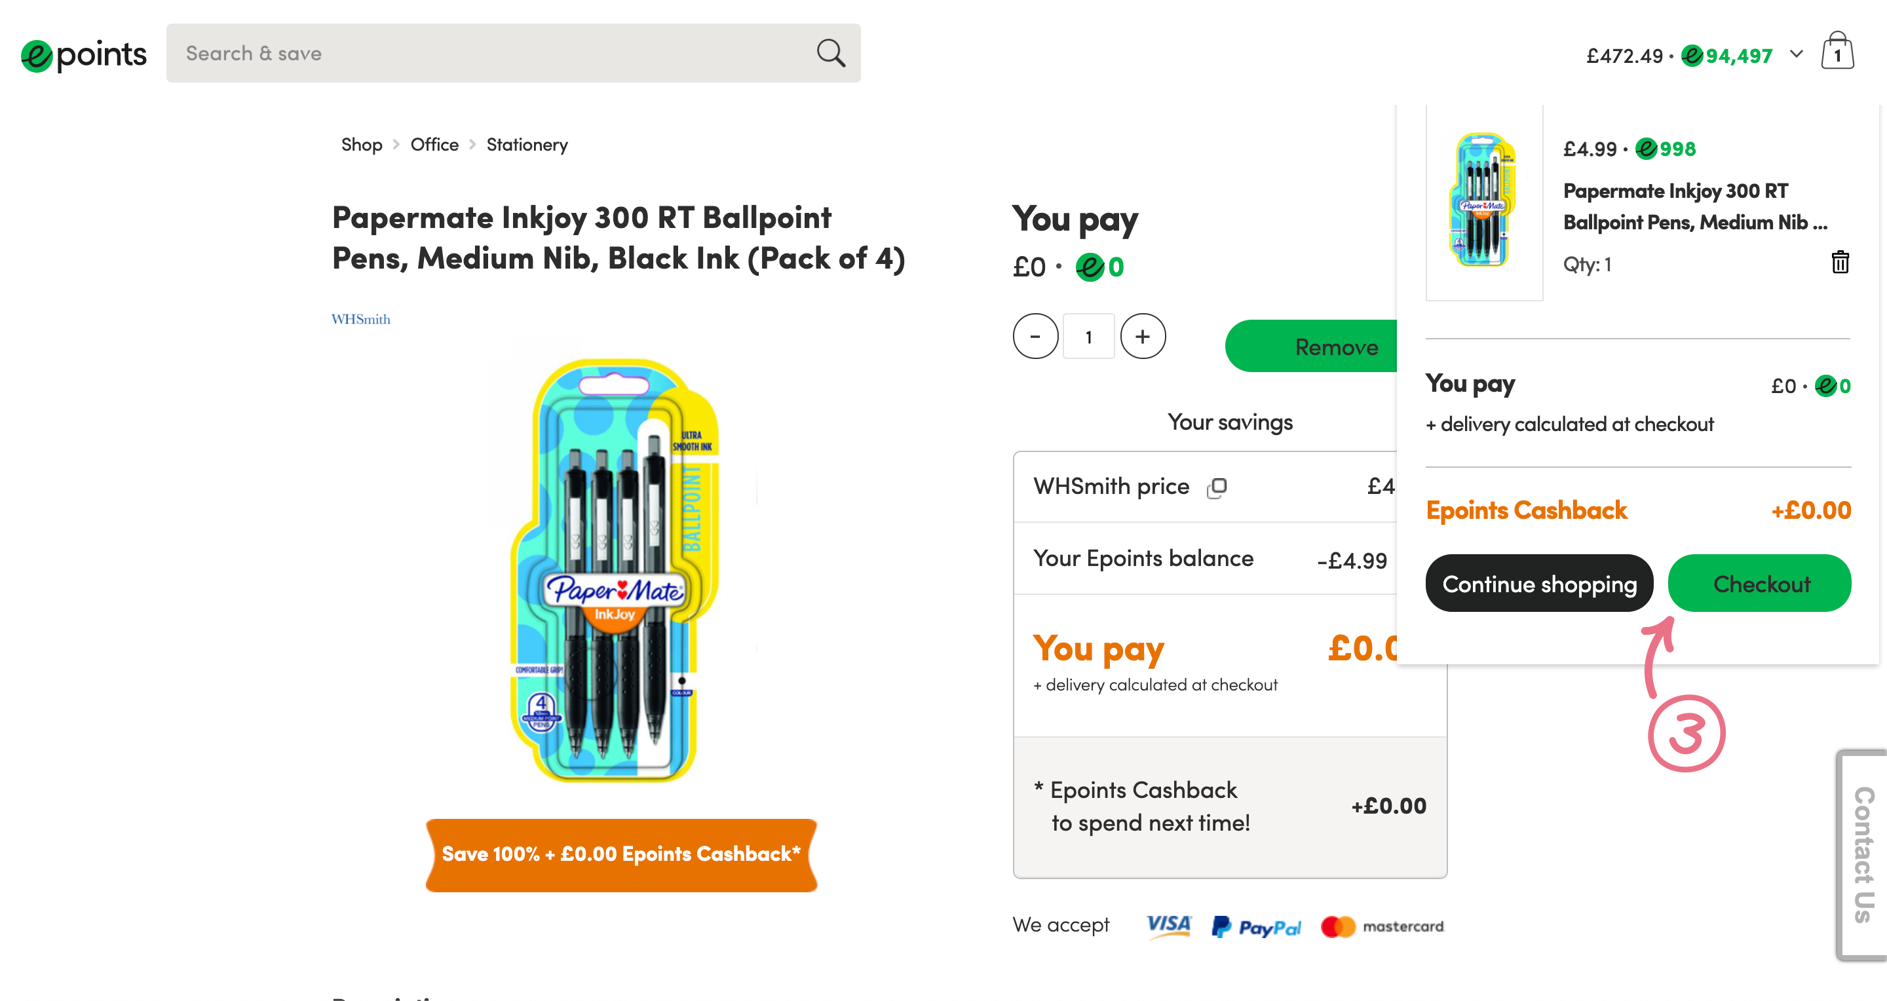The width and height of the screenshot is (1887, 1001).
Task: Expand the account balance dropdown chevron
Action: pos(1796,54)
